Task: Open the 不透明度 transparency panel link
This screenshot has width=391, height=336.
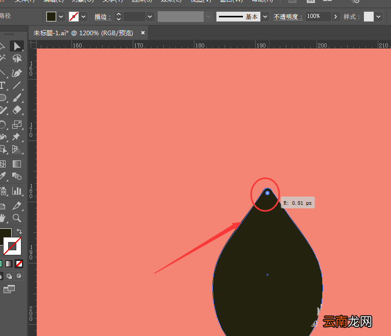Action: (x=288, y=17)
